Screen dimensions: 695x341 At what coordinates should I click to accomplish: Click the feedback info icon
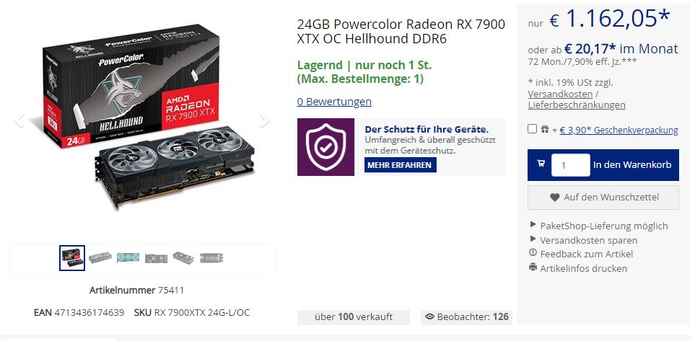(x=533, y=253)
